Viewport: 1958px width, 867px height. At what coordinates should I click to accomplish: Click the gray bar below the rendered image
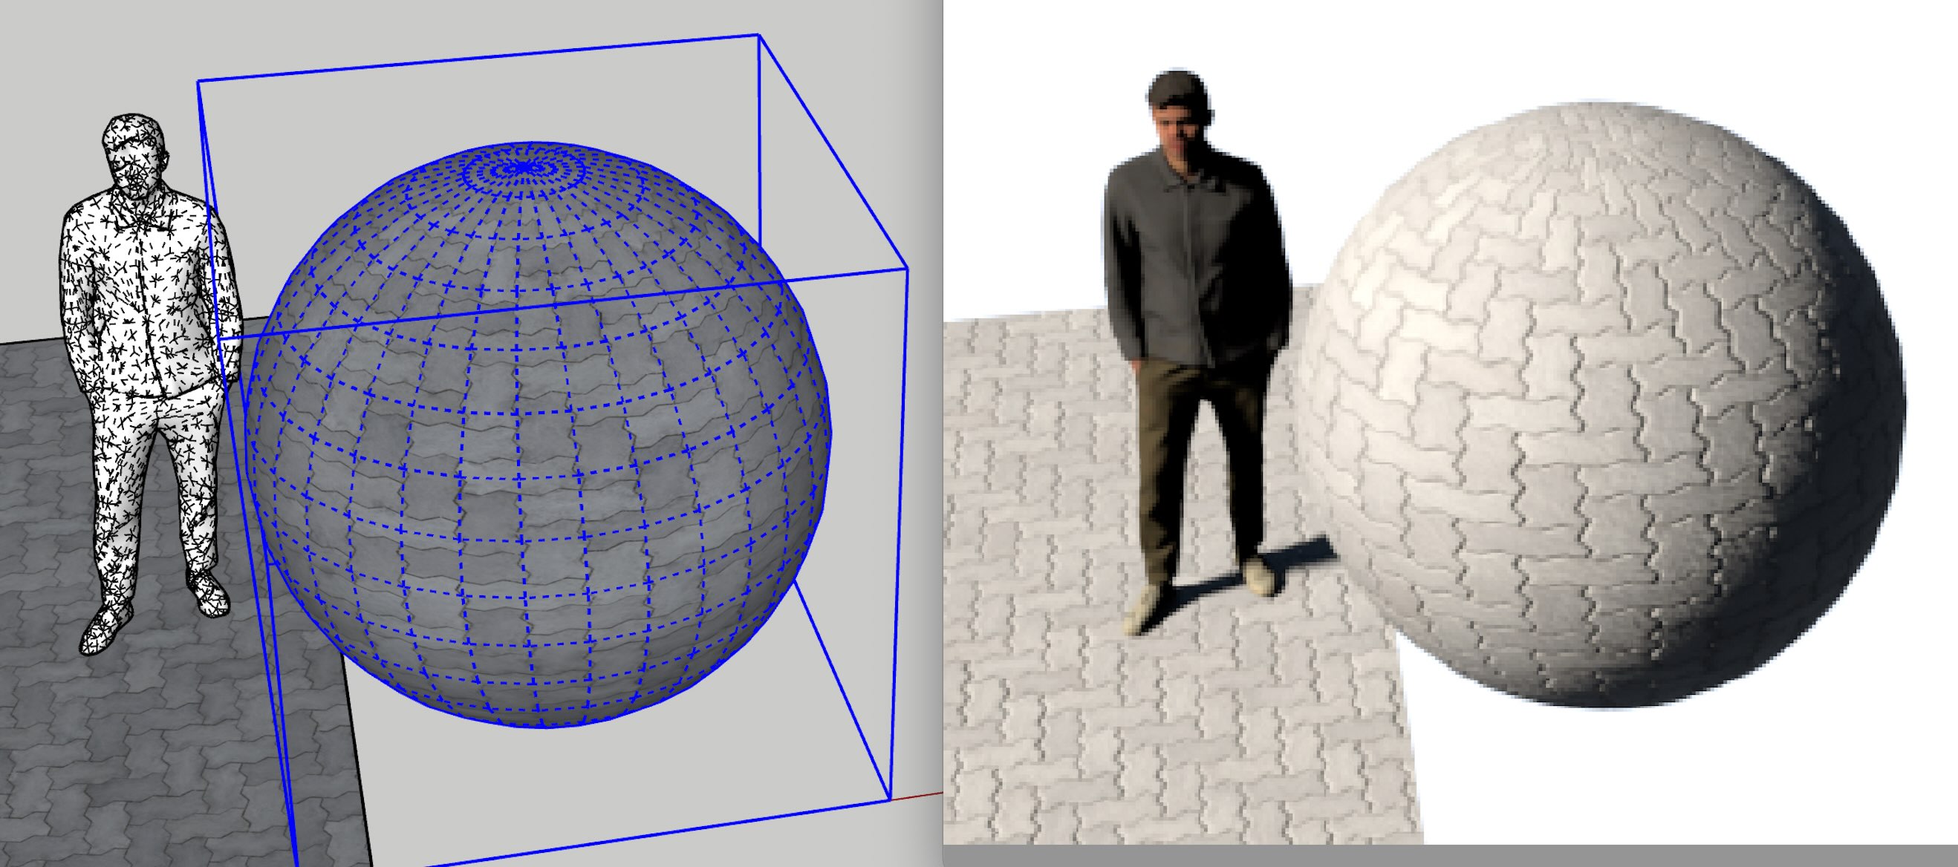click(1444, 856)
